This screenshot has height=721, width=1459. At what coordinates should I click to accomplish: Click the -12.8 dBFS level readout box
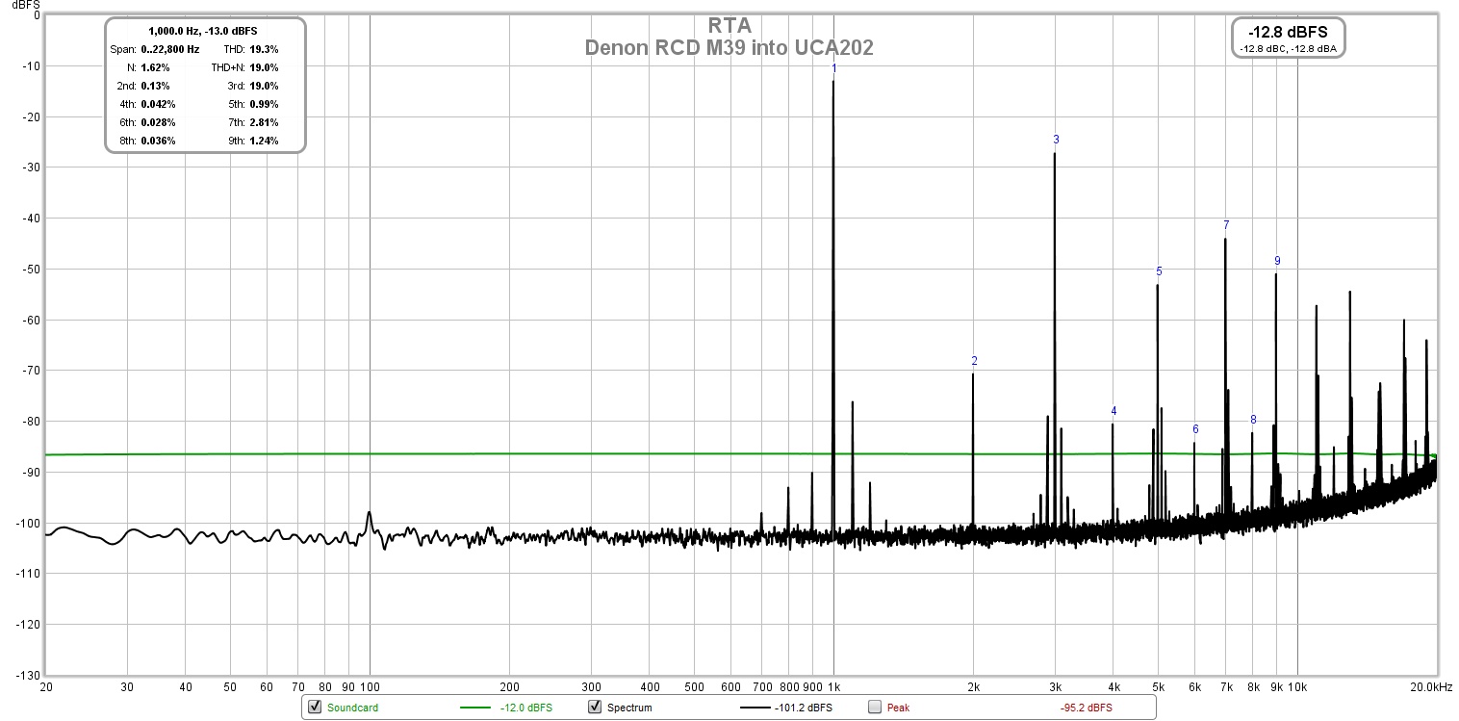pyautogui.click(x=1288, y=38)
